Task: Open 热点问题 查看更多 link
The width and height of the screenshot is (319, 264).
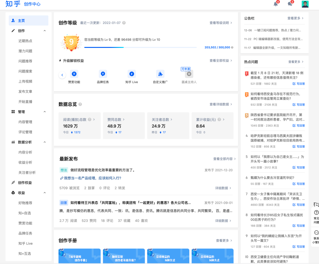Action: 296,62
